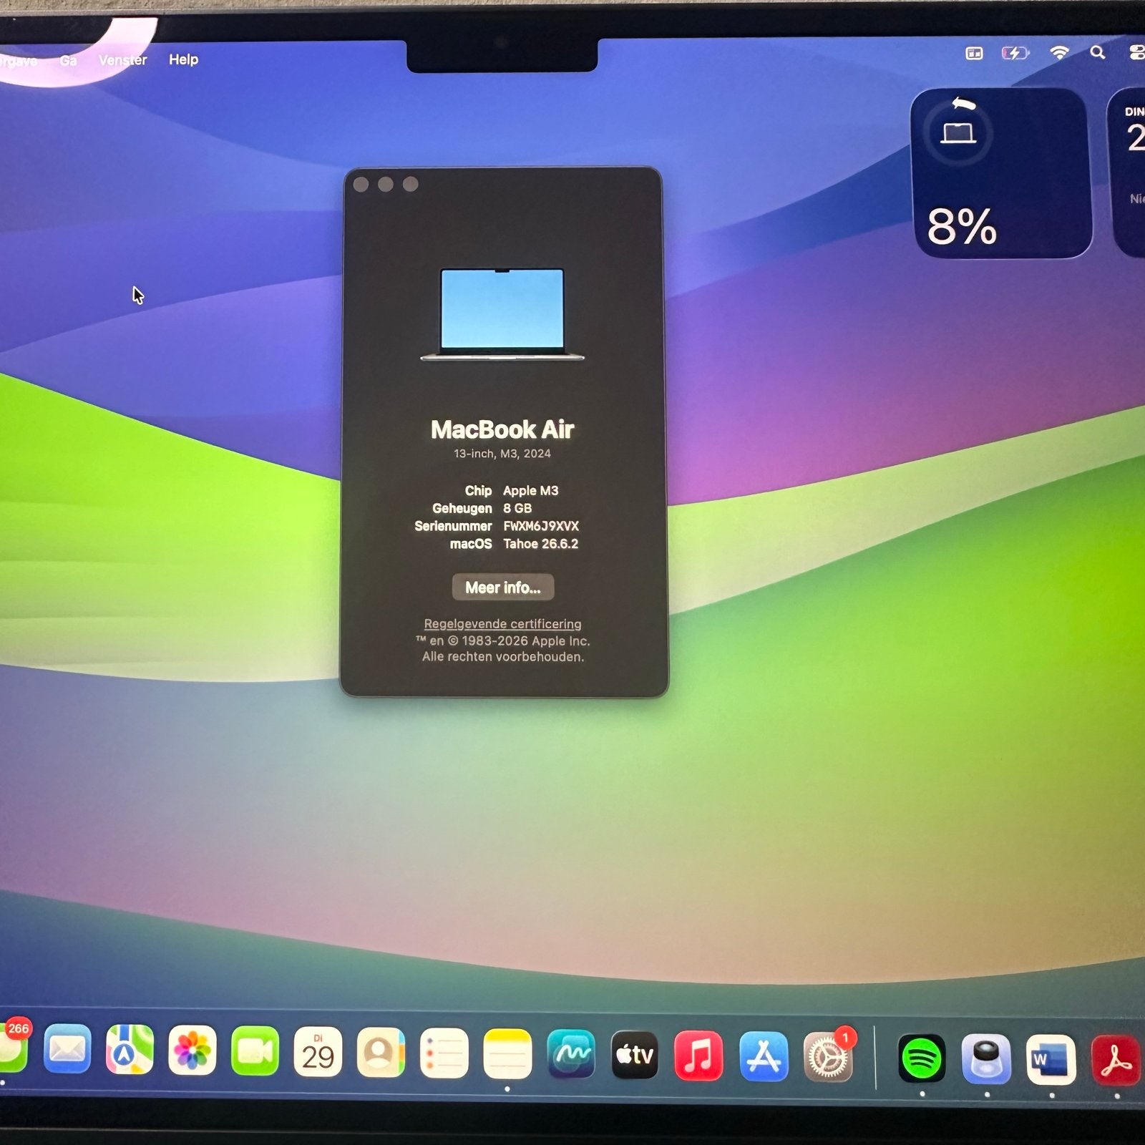The image size is (1145, 1145).
Task: Select the Tahoe 26.6.2 macOS version
Action: pos(540,544)
